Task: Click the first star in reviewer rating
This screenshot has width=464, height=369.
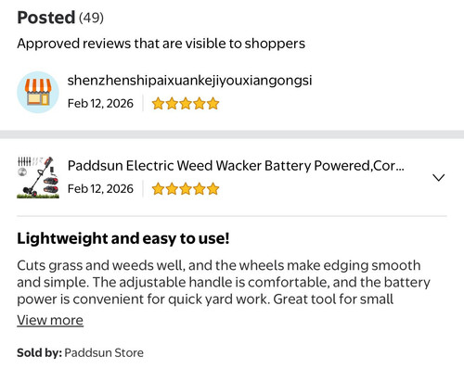Action: [158, 104]
